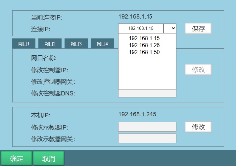Choose 192.168.1.26 in the IP list
The width and height of the screenshot is (236, 166).
click(x=144, y=45)
